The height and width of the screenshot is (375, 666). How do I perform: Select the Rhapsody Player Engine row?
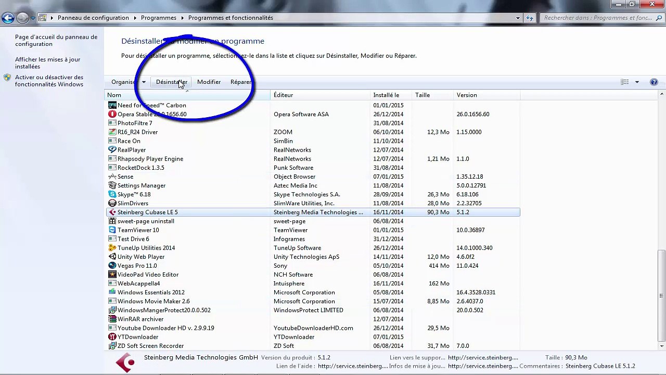pyautogui.click(x=313, y=159)
